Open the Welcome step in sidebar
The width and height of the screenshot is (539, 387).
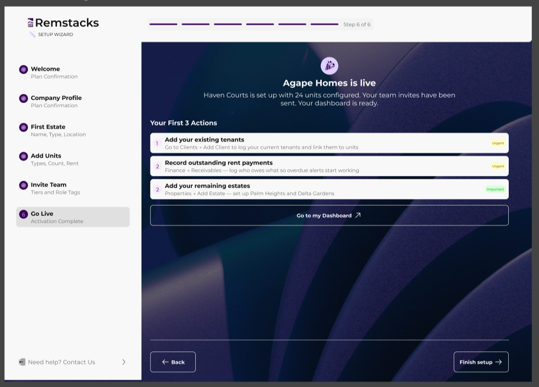pos(73,72)
